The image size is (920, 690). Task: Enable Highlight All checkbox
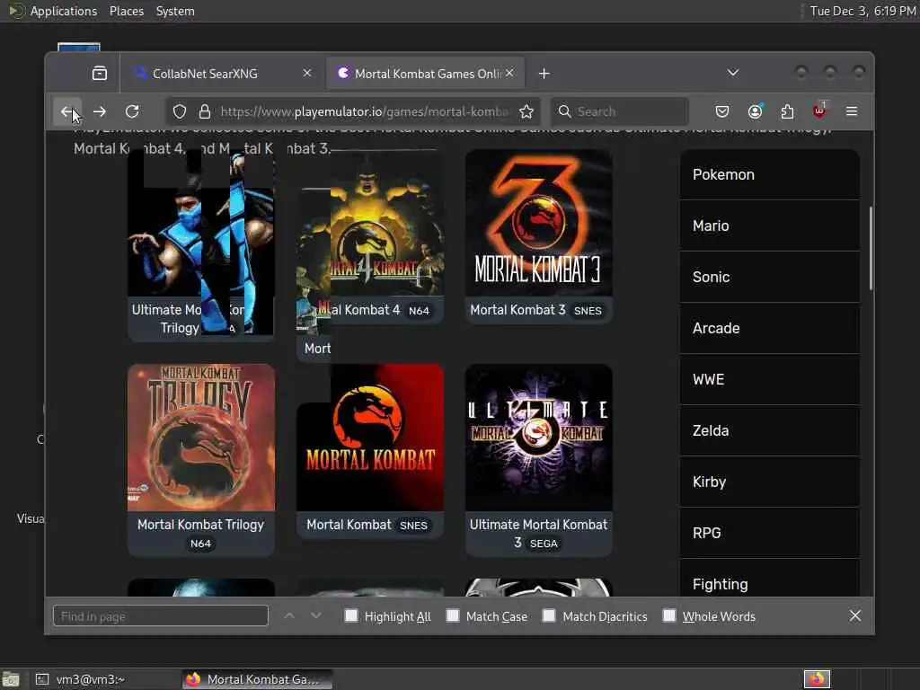351,615
